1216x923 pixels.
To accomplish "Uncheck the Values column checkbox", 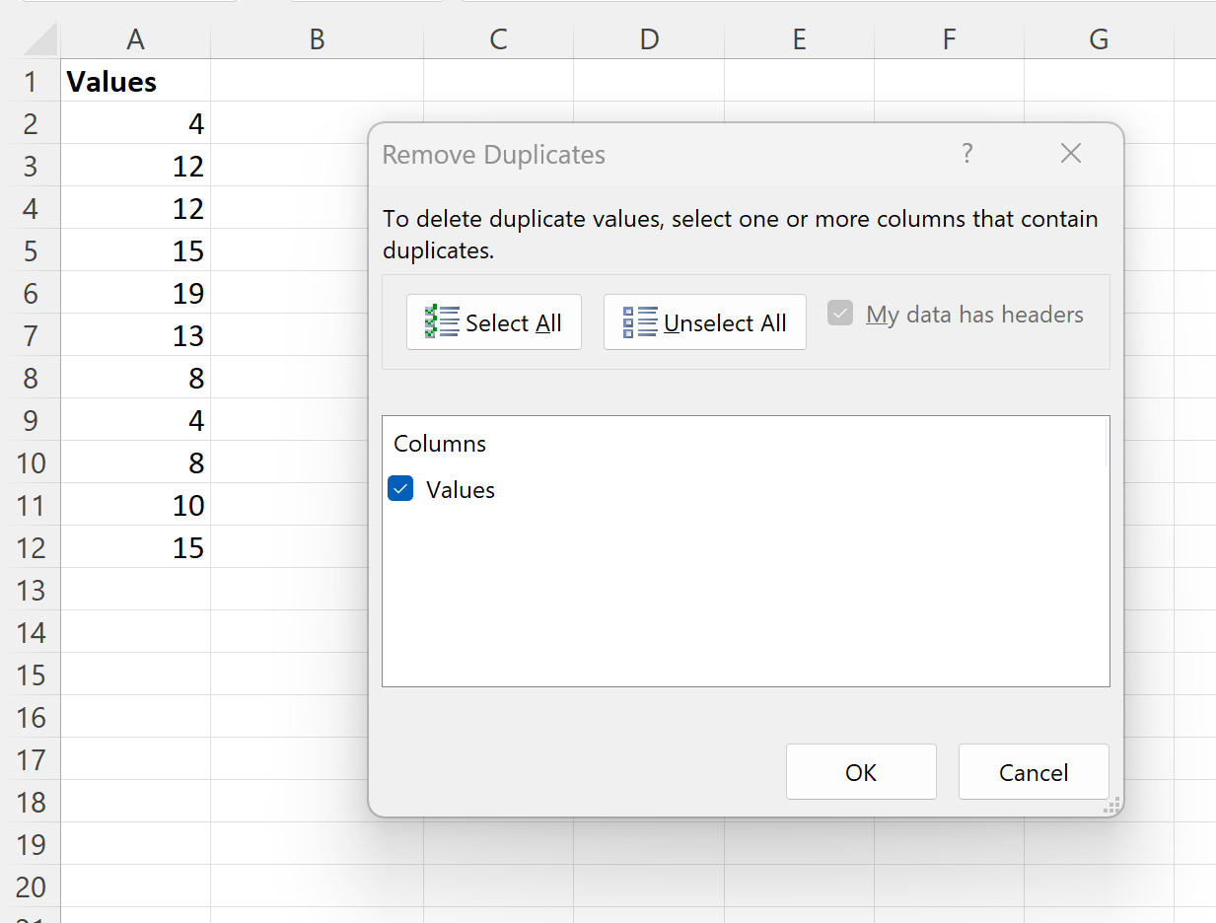I will pyautogui.click(x=400, y=489).
